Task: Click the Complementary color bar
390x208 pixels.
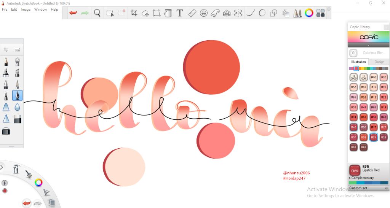Action: pyautogui.click(x=369, y=183)
